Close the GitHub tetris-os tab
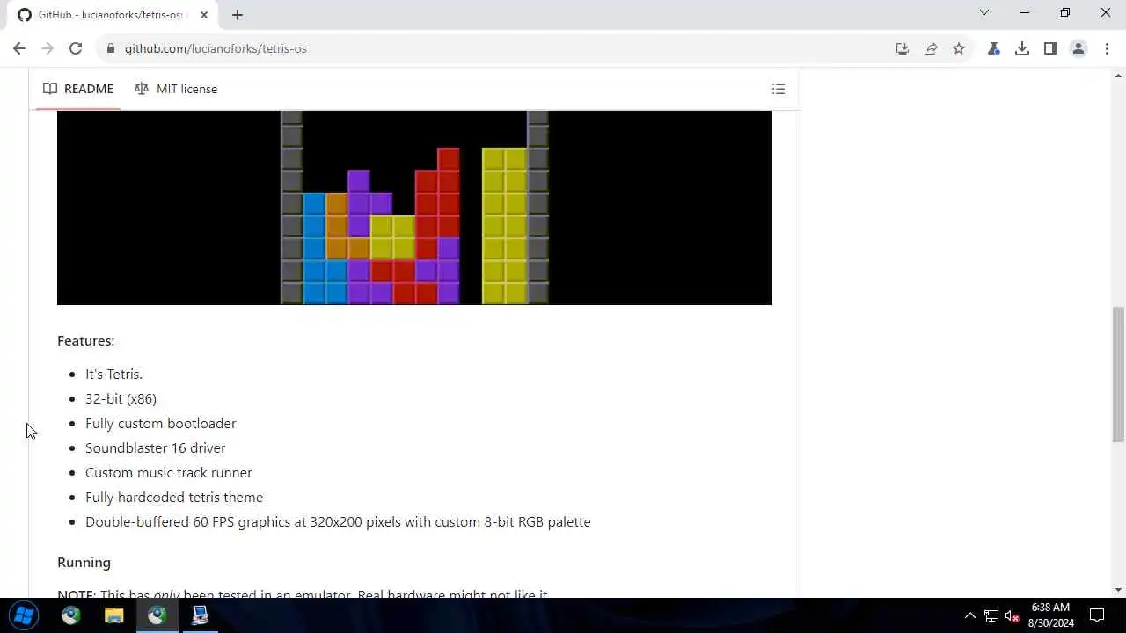Screen dimensions: 1126x633 pos(204,15)
